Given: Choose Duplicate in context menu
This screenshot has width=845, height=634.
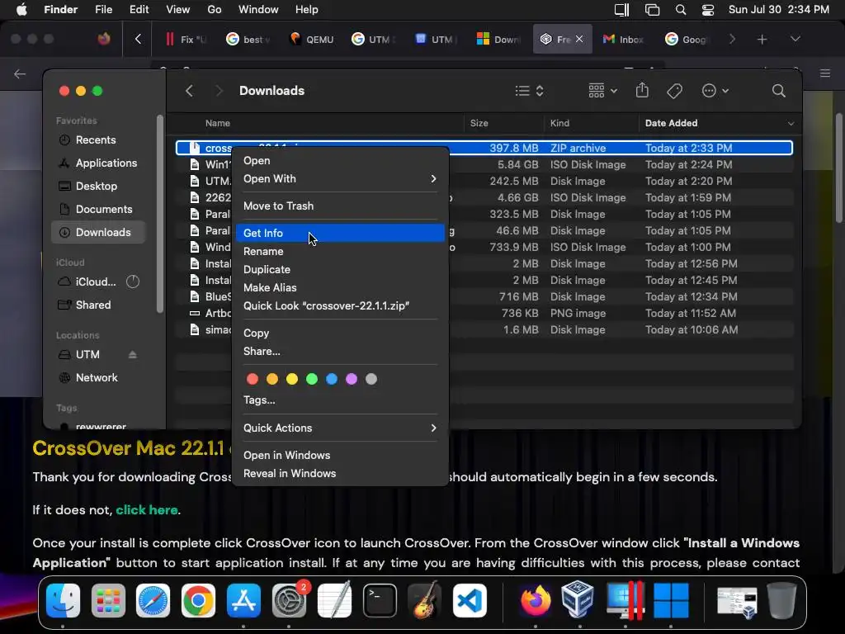Looking at the screenshot, I should (340, 270).
